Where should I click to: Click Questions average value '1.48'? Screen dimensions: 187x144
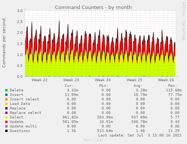140,131
